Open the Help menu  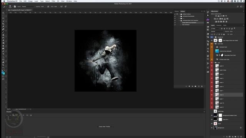[x=75, y=1]
